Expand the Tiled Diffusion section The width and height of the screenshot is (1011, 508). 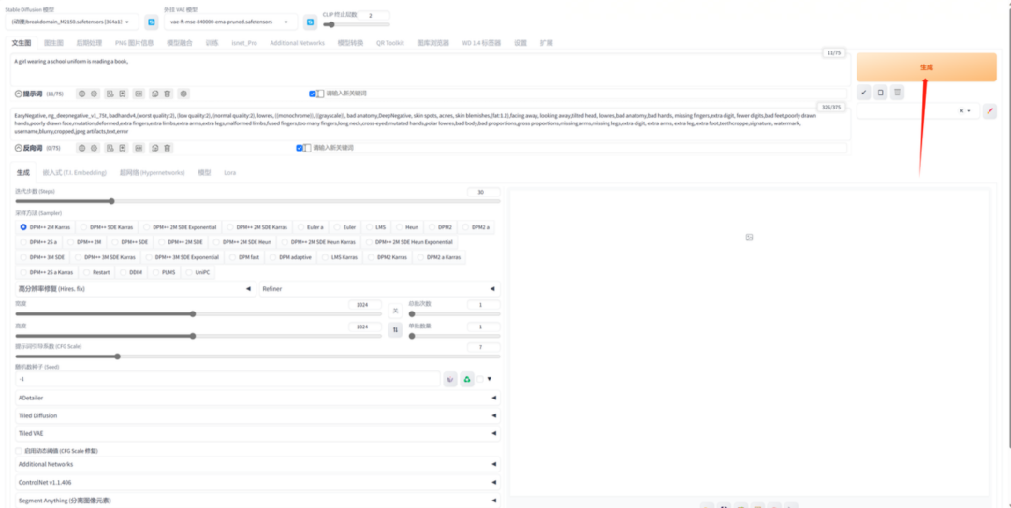tap(257, 415)
